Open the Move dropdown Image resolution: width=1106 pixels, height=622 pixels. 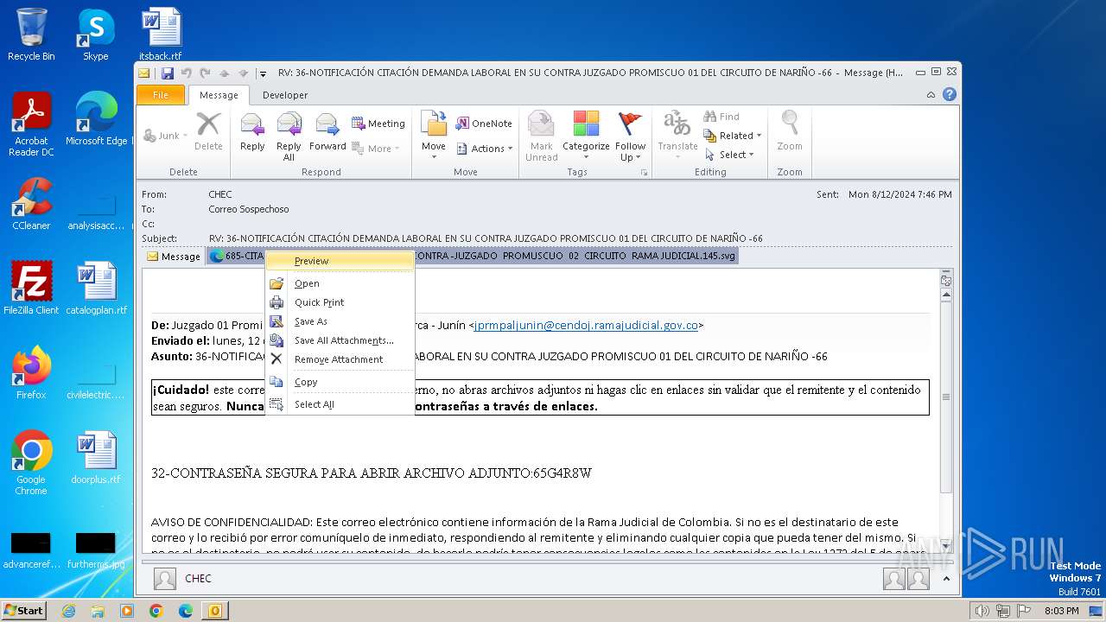point(434,136)
